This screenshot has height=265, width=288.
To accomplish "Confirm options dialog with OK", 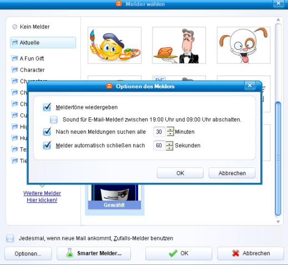I will pos(180,173).
